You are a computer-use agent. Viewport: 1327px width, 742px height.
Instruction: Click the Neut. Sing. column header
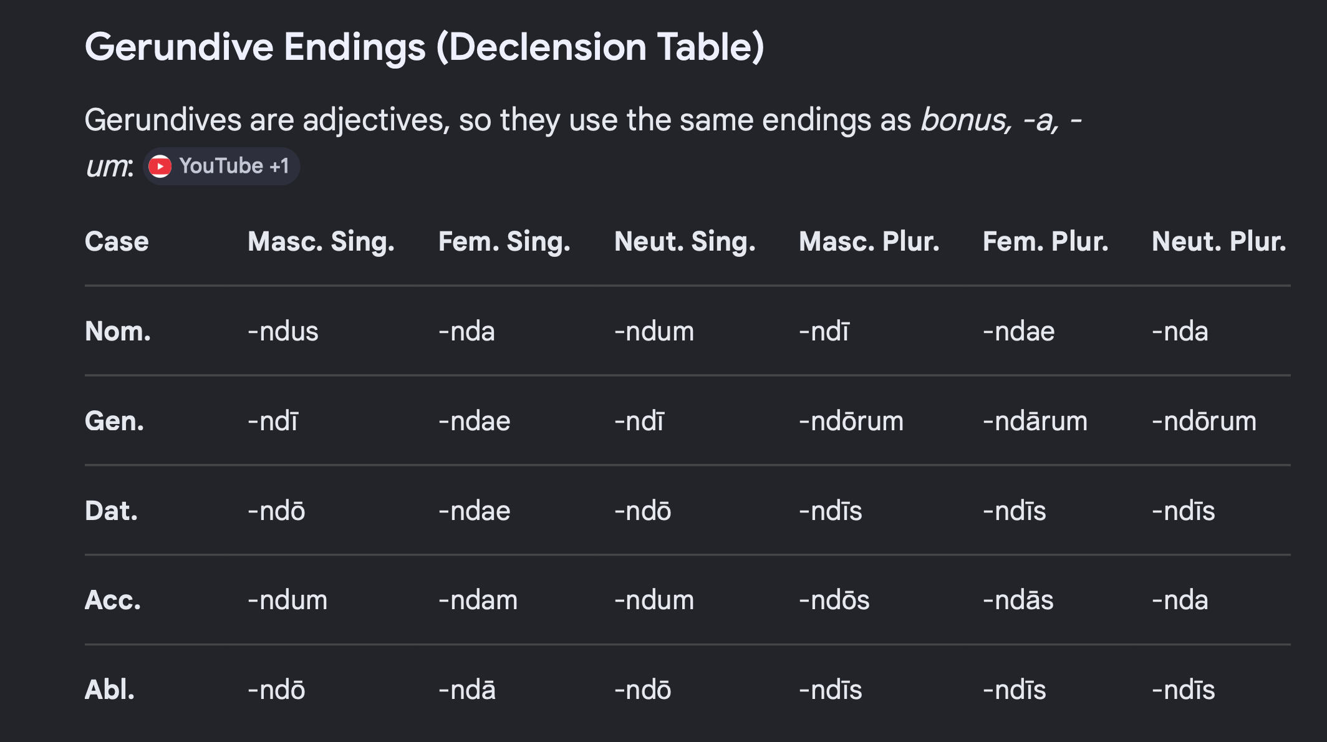coord(684,241)
